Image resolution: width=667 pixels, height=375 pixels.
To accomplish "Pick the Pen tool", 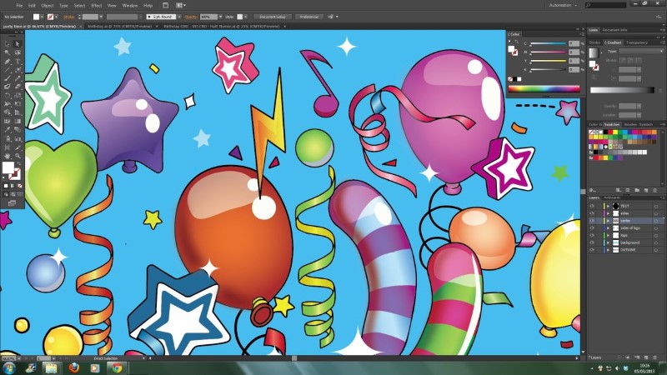I will 7,62.
